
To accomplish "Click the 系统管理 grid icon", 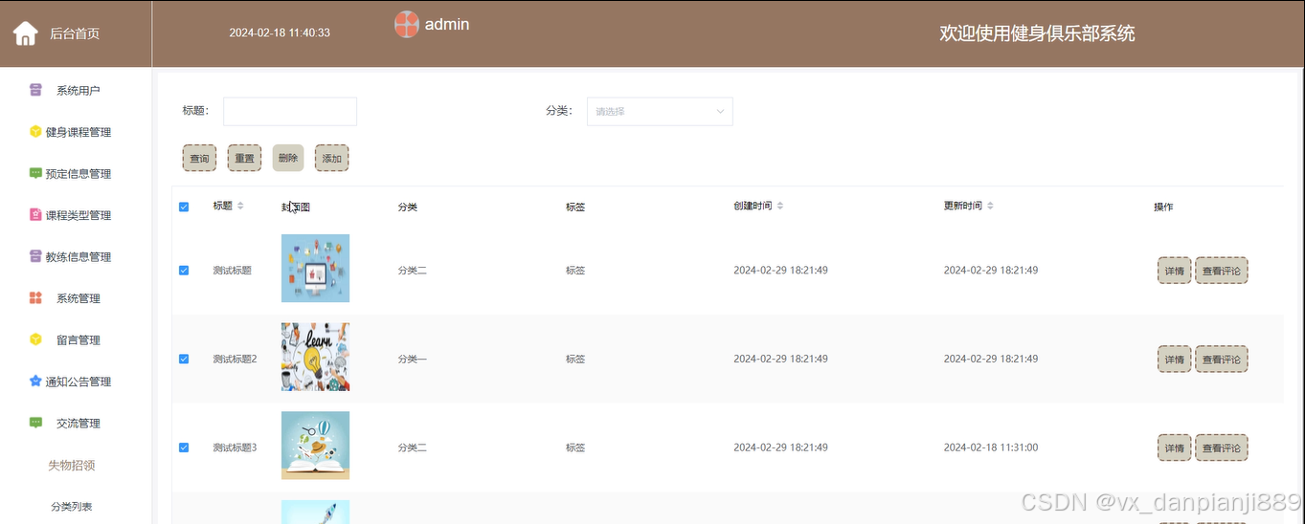I will 35,298.
